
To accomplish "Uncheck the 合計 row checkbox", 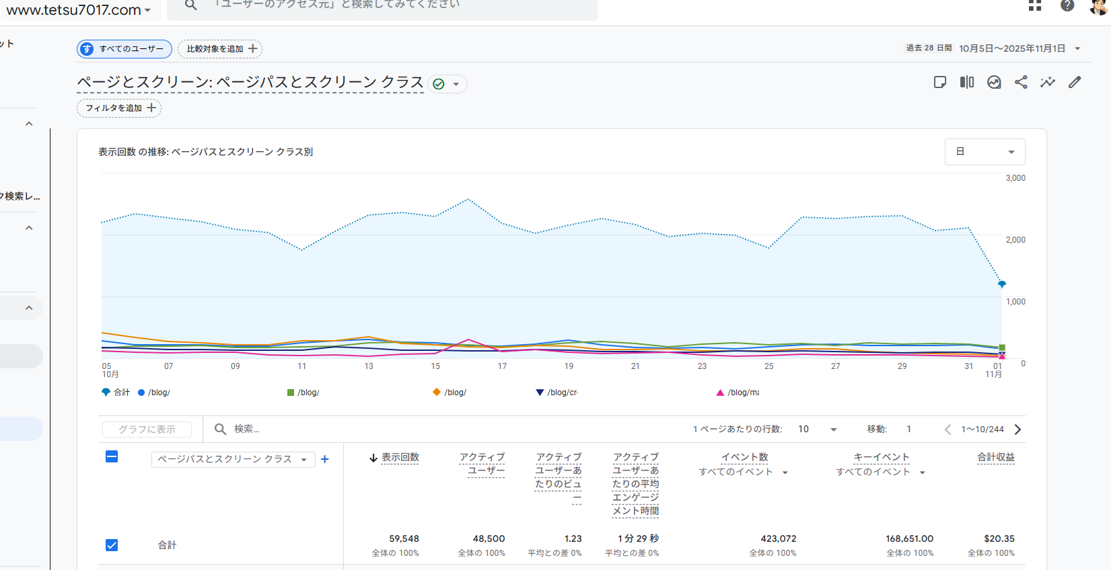I will [112, 545].
